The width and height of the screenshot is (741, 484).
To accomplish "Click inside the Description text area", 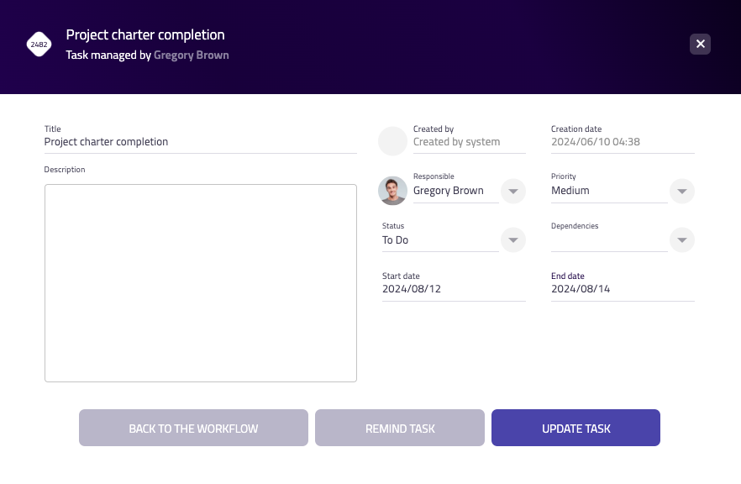I will [x=200, y=283].
